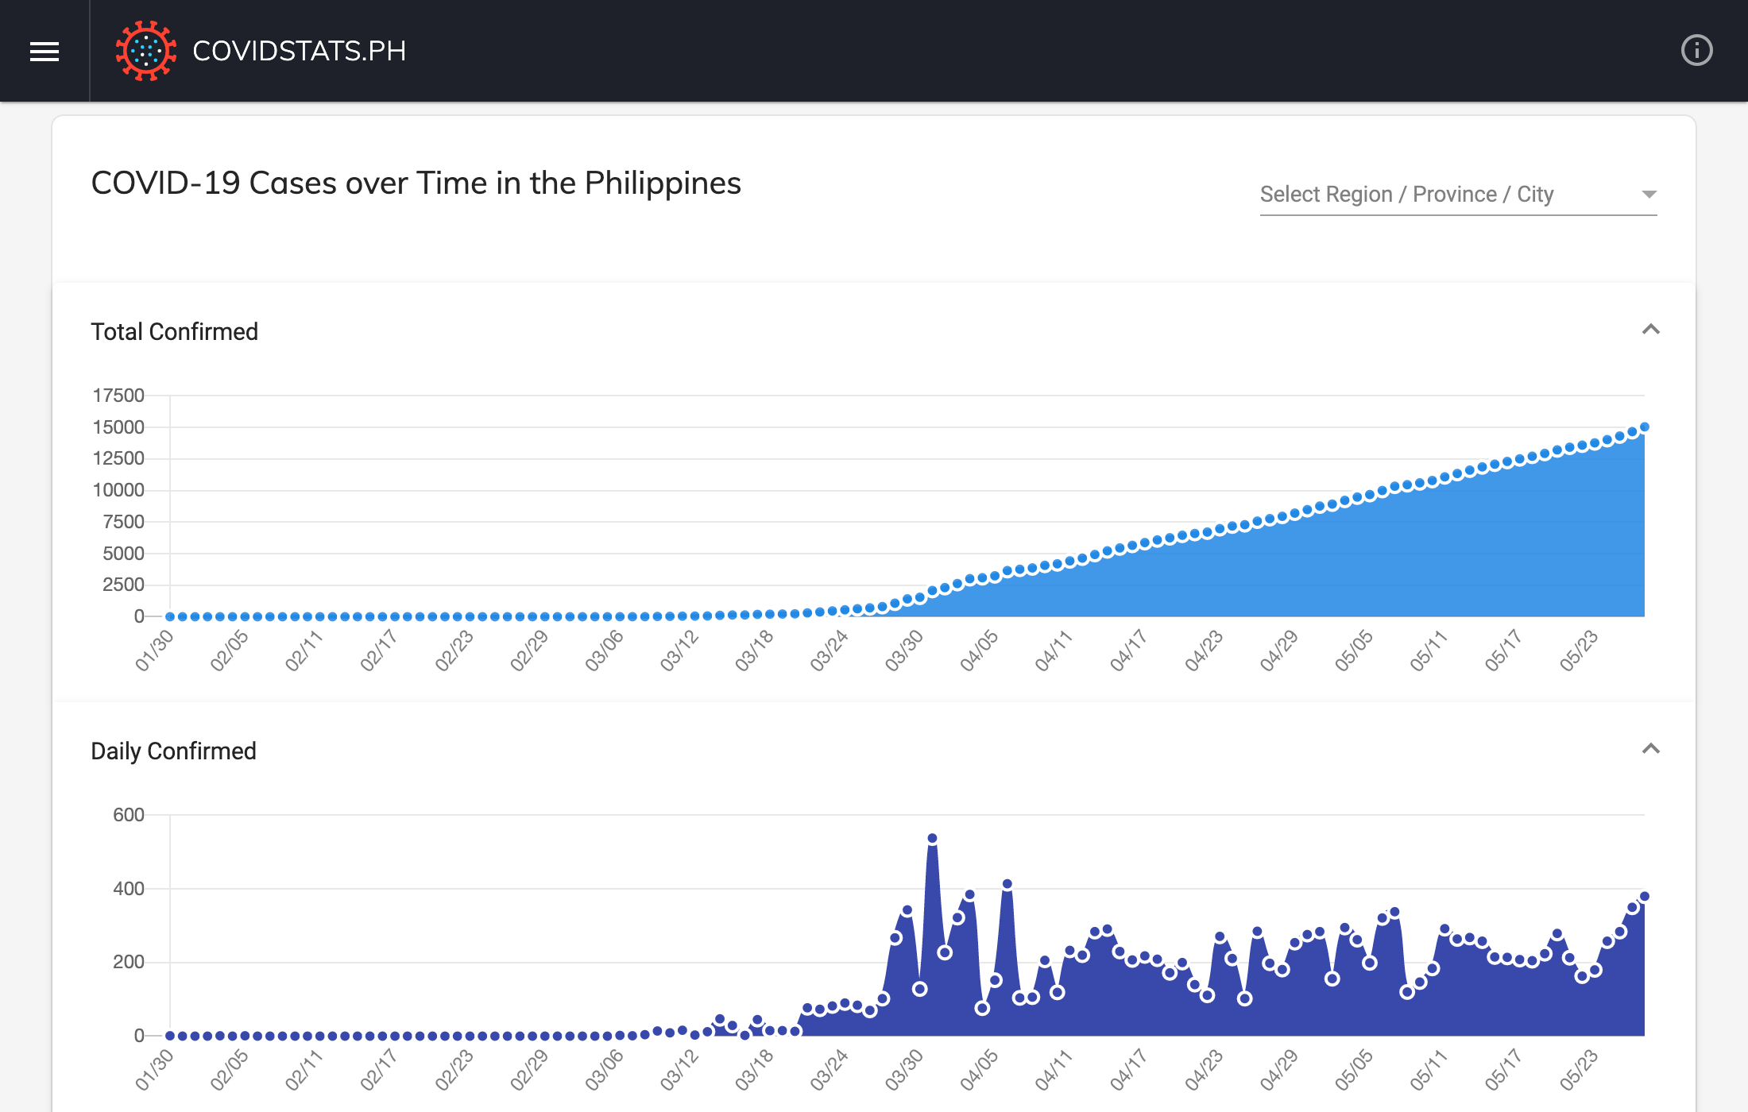Click COVID-19 Cases over Time title
1748x1112 pixels.
click(x=416, y=183)
